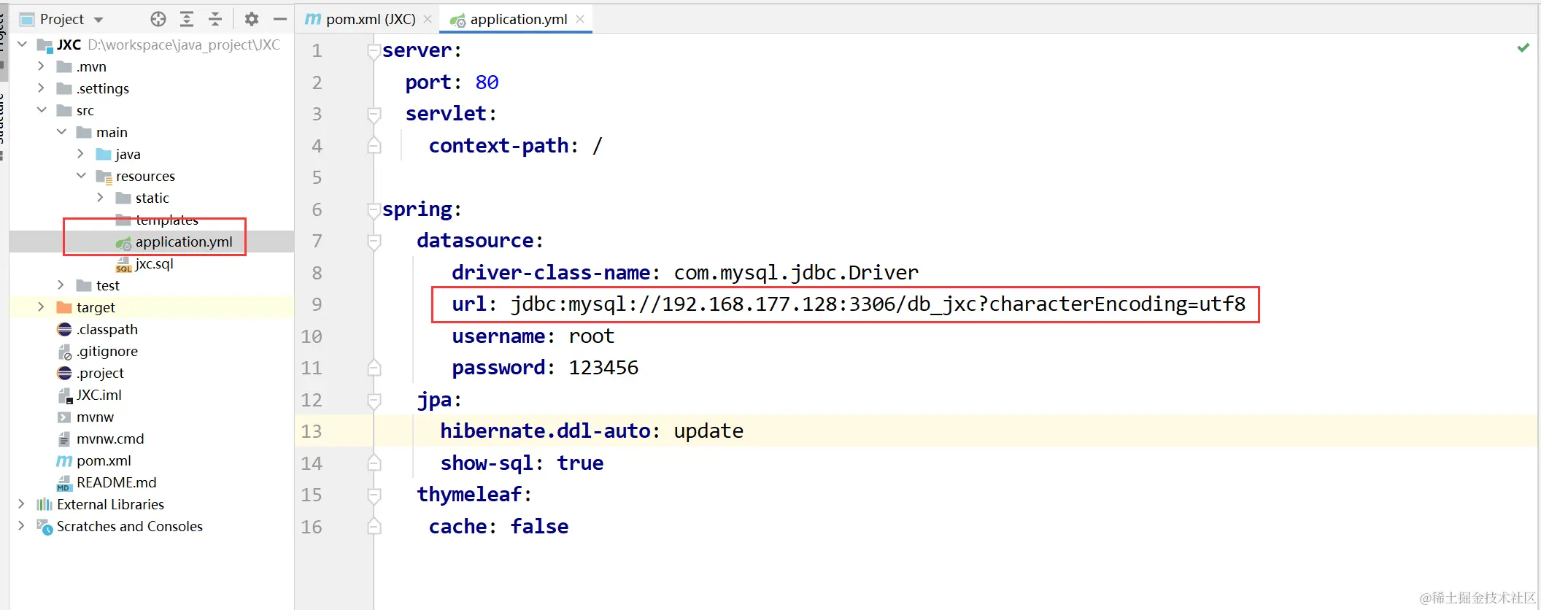Select pom.xml in the project tree
The width and height of the screenshot is (1541, 610).
pos(104,460)
